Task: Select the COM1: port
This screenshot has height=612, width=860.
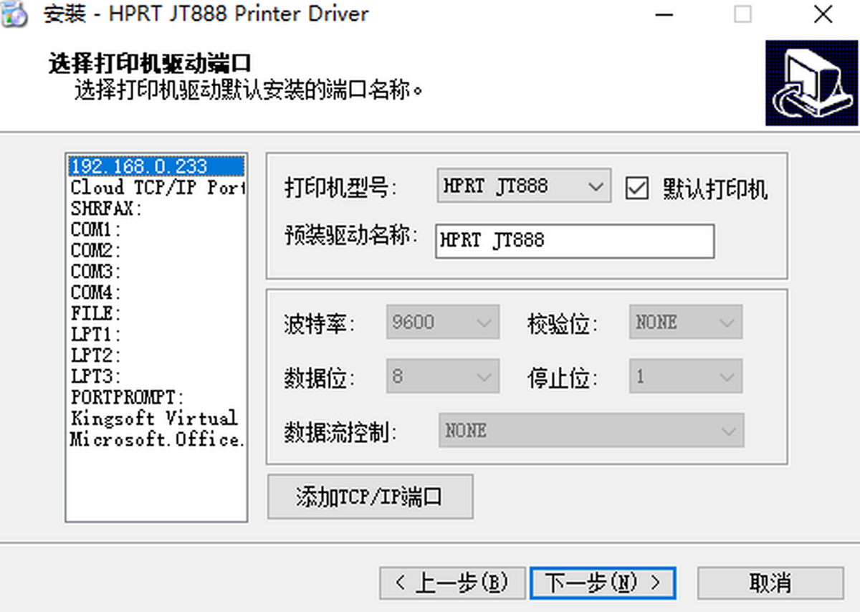Action: (156, 229)
